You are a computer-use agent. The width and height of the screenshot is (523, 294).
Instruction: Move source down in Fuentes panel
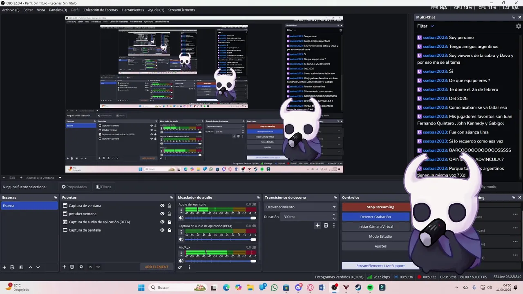click(98, 267)
